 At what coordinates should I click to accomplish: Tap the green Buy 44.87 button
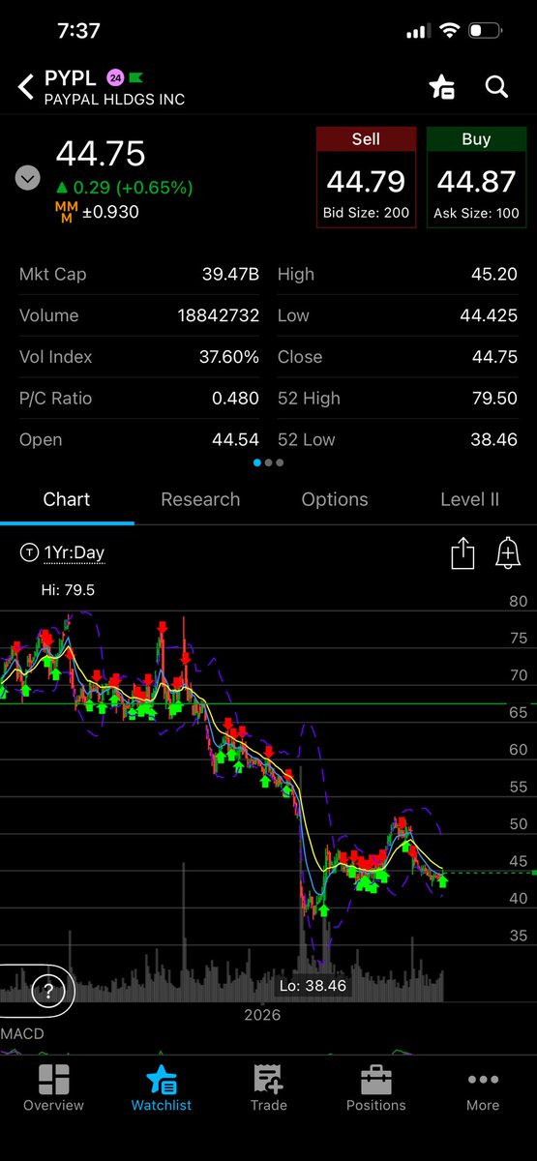pos(476,177)
